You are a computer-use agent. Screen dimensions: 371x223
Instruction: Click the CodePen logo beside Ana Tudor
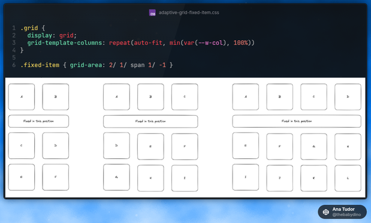pos(326,212)
